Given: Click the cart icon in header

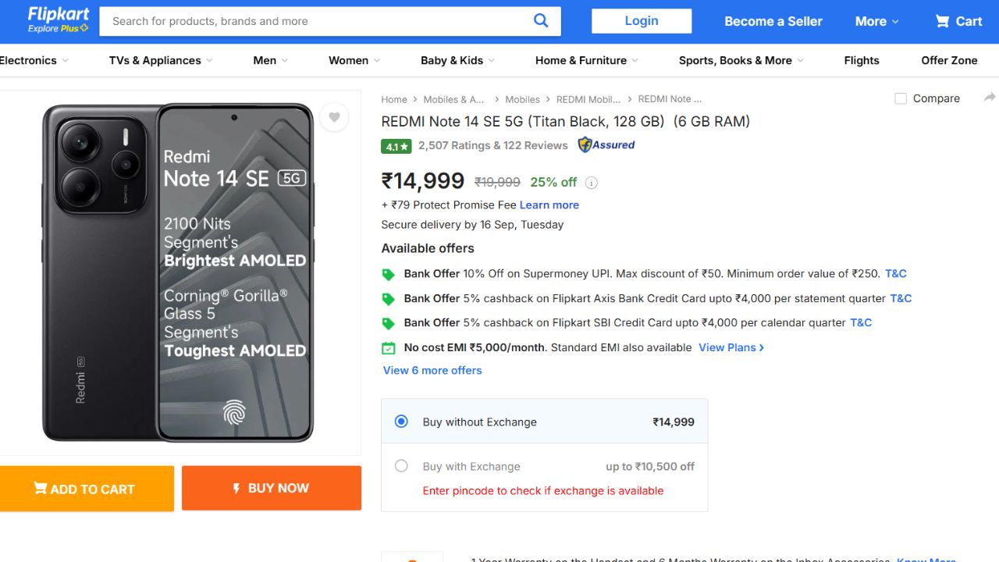Looking at the screenshot, I should (943, 21).
